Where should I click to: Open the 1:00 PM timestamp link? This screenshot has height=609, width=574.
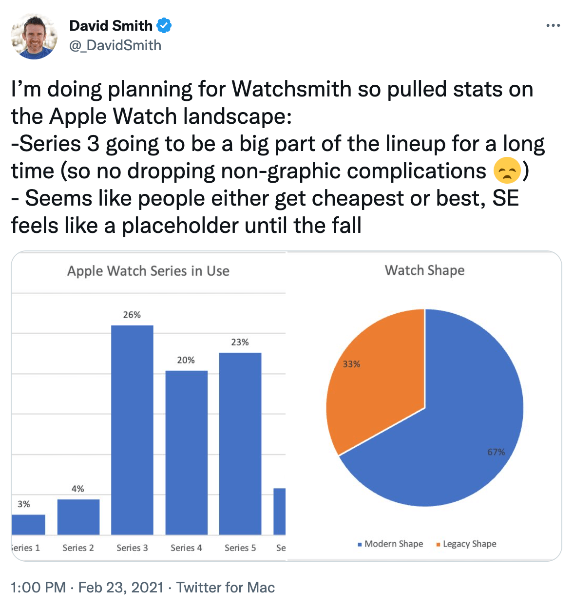click(38, 587)
